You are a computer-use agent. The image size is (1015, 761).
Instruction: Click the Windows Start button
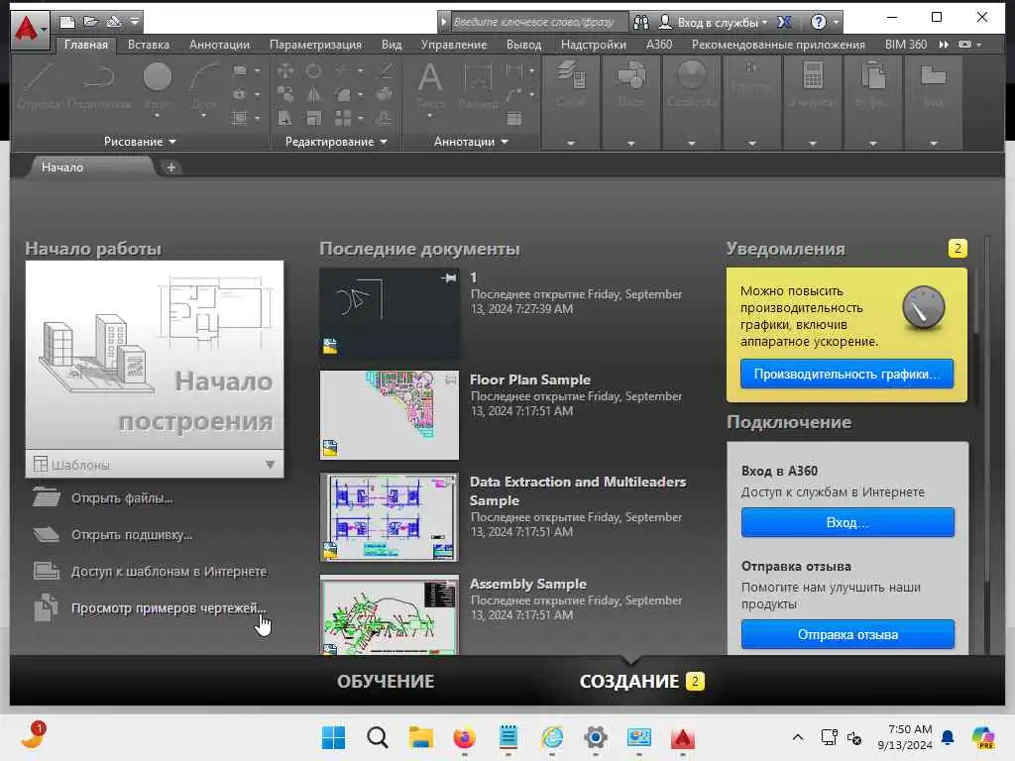[333, 737]
